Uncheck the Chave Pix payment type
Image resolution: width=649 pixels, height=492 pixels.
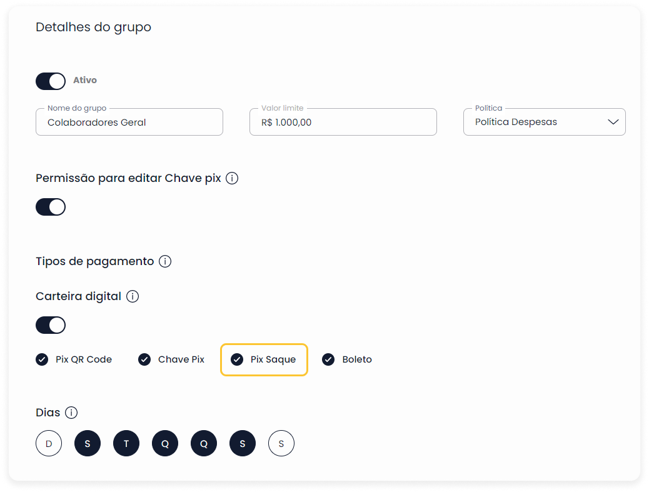144,359
